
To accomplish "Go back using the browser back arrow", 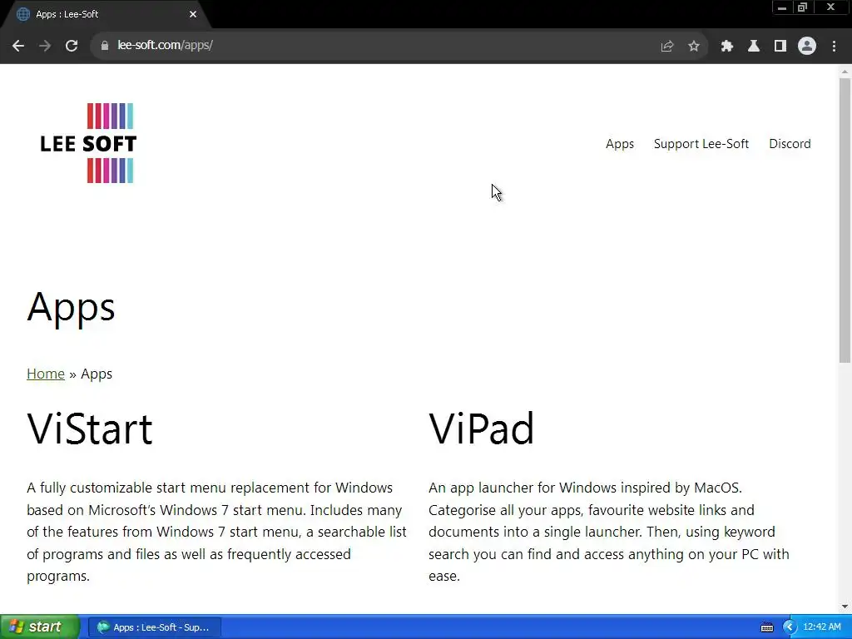I will pyautogui.click(x=18, y=46).
